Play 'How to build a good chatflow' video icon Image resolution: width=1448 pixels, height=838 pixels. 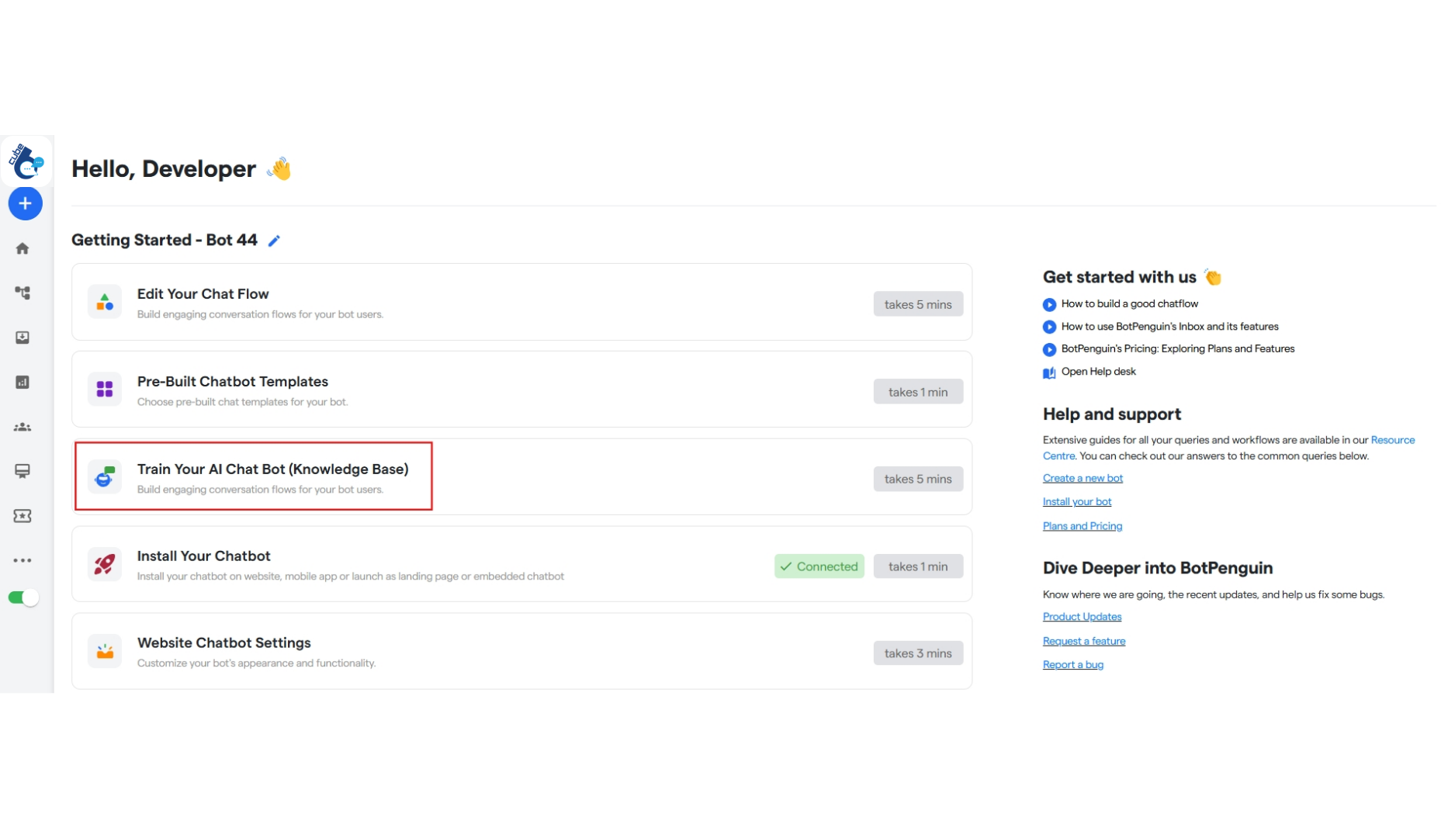click(x=1049, y=304)
